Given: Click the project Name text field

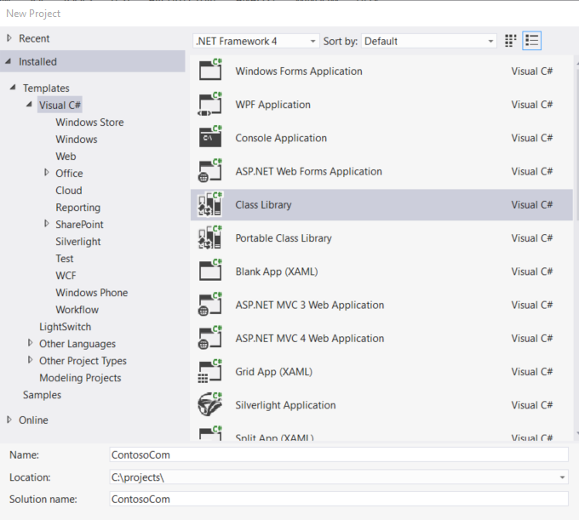Looking at the screenshot, I should (338, 455).
